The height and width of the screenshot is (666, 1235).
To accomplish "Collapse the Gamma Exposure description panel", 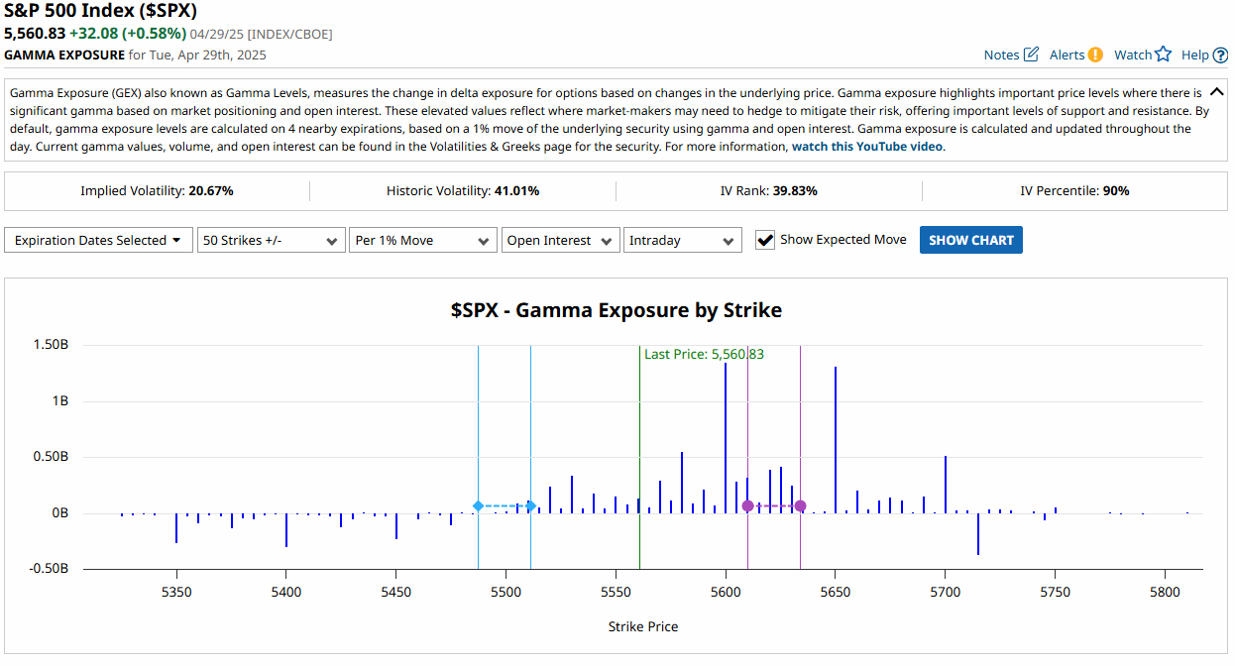I will [1218, 90].
